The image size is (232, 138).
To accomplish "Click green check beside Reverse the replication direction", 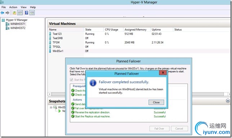I will (73, 112).
